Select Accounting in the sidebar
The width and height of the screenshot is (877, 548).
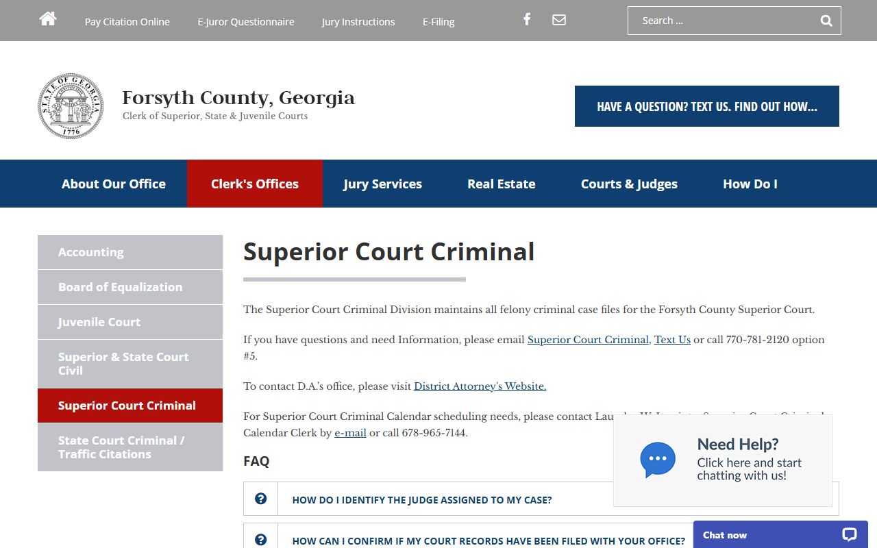coord(130,252)
